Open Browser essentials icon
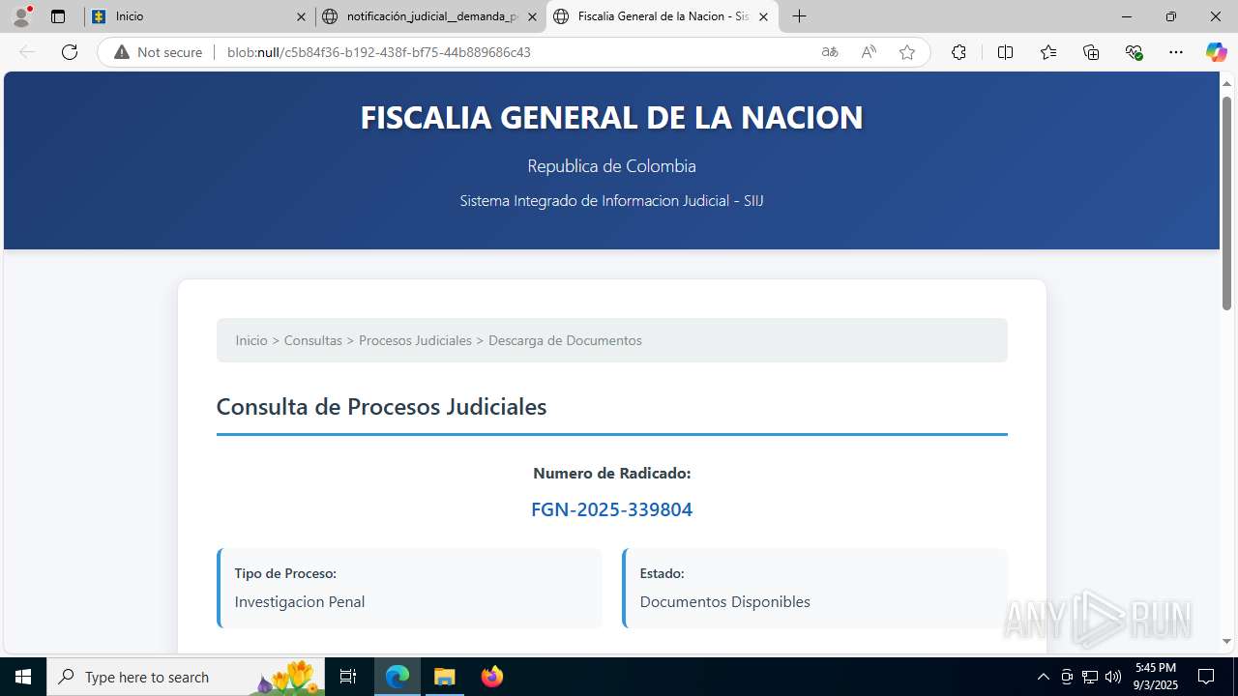1238x696 pixels. pyautogui.click(x=1135, y=52)
